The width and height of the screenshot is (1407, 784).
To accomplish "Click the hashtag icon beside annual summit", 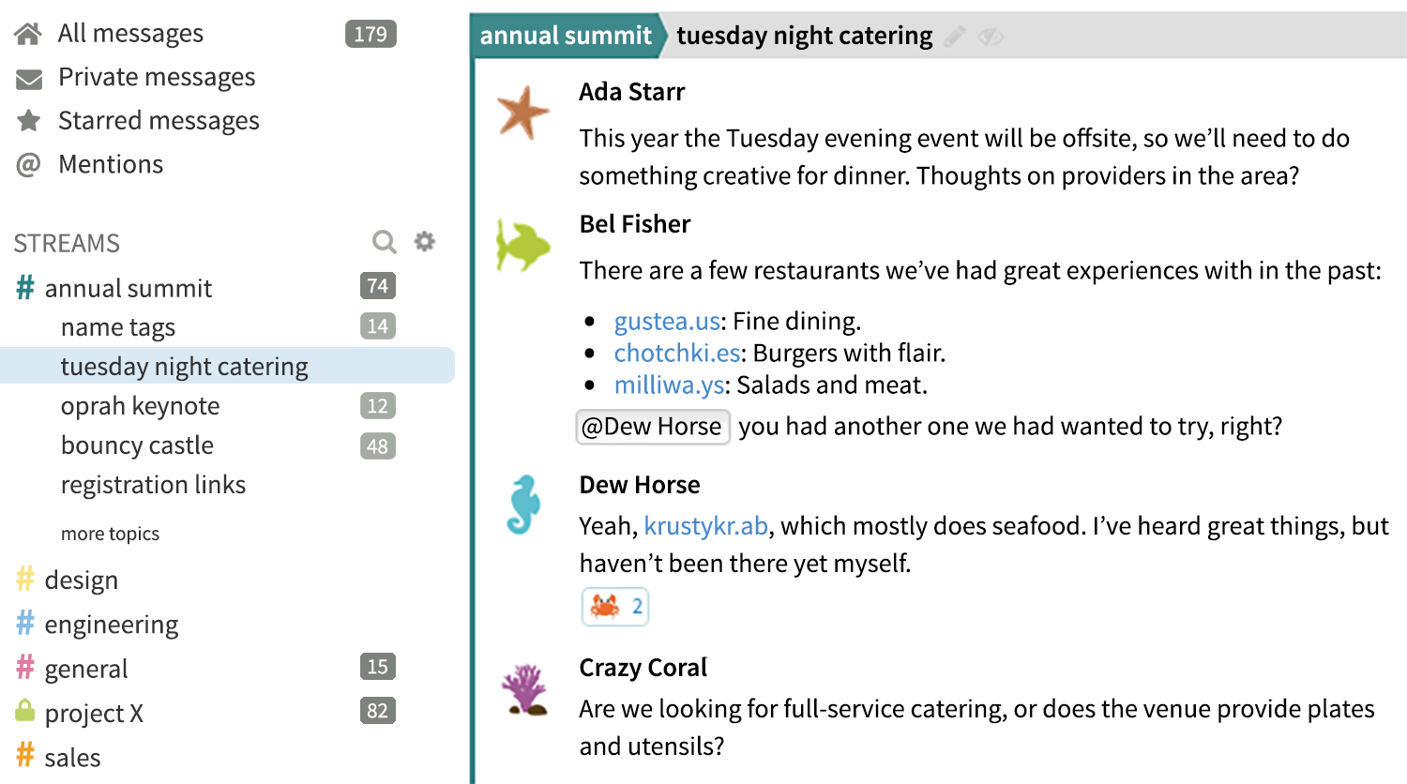I will [x=23, y=287].
